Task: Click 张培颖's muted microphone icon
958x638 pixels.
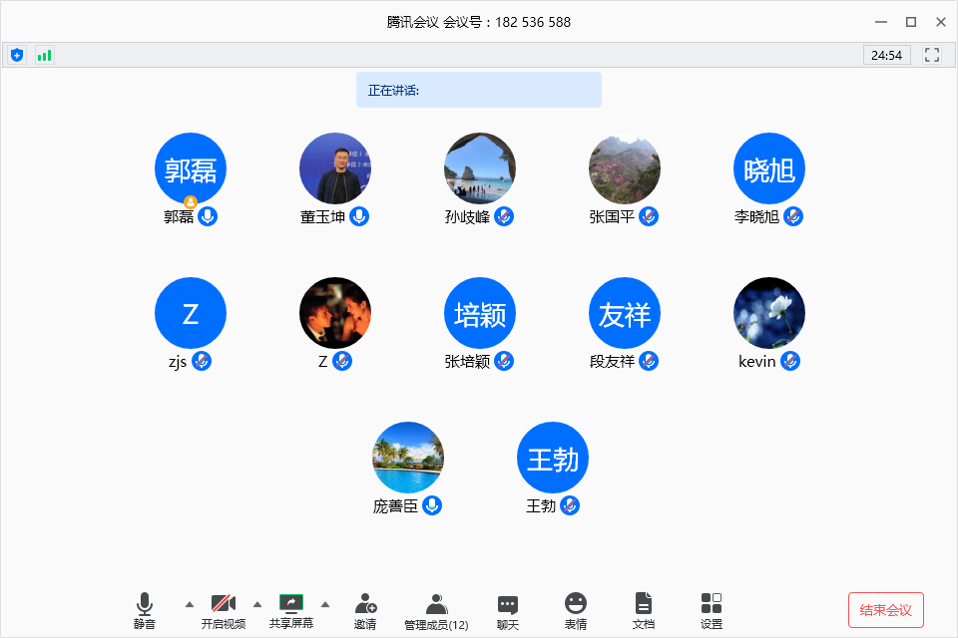Action: (x=504, y=361)
